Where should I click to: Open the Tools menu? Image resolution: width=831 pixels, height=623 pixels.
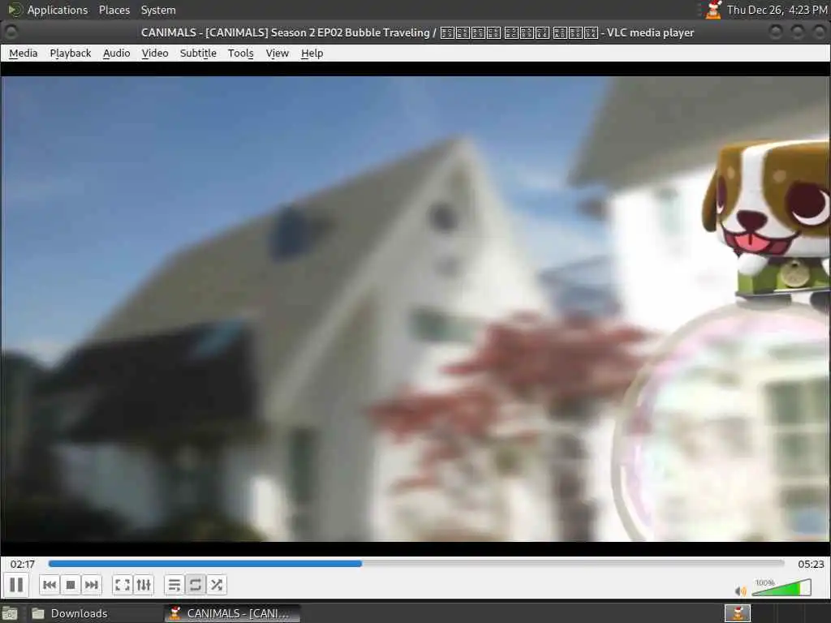click(240, 53)
